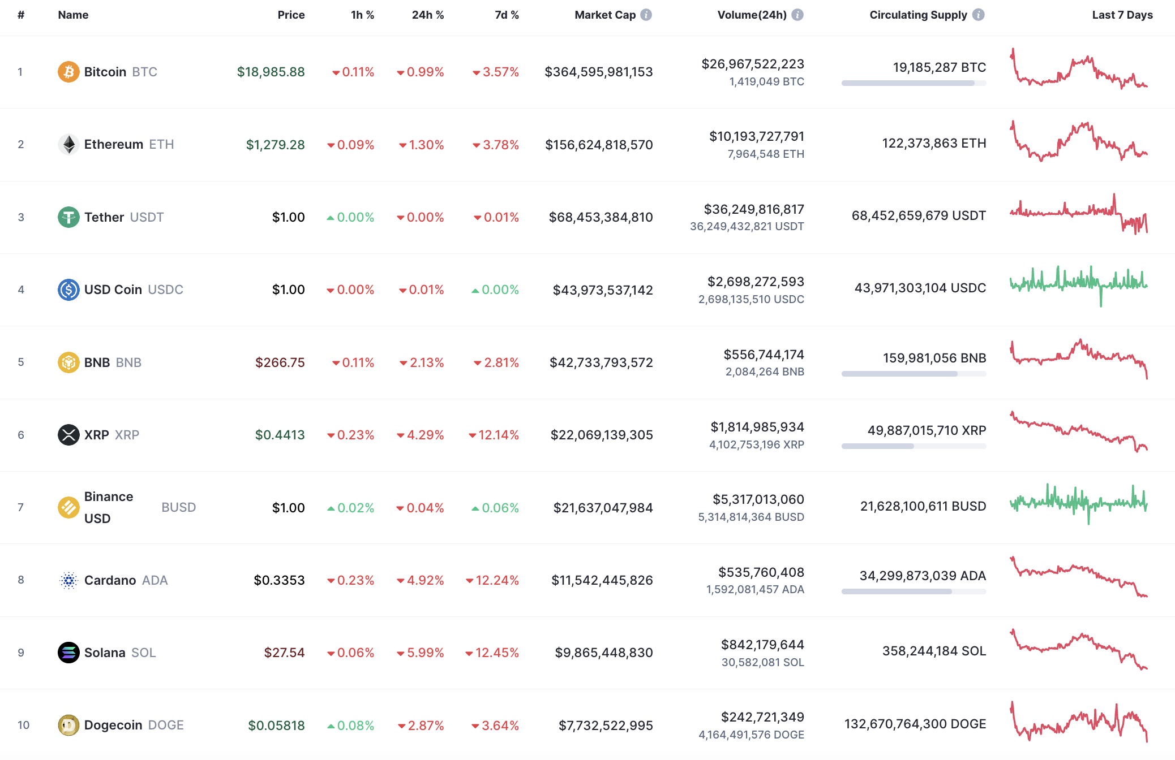Click the Ethereum ETH logo

68,144
